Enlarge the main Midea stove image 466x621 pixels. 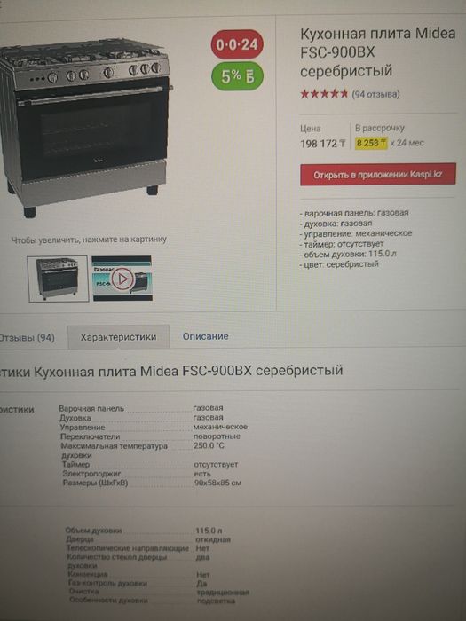pyautogui.click(x=85, y=127)
